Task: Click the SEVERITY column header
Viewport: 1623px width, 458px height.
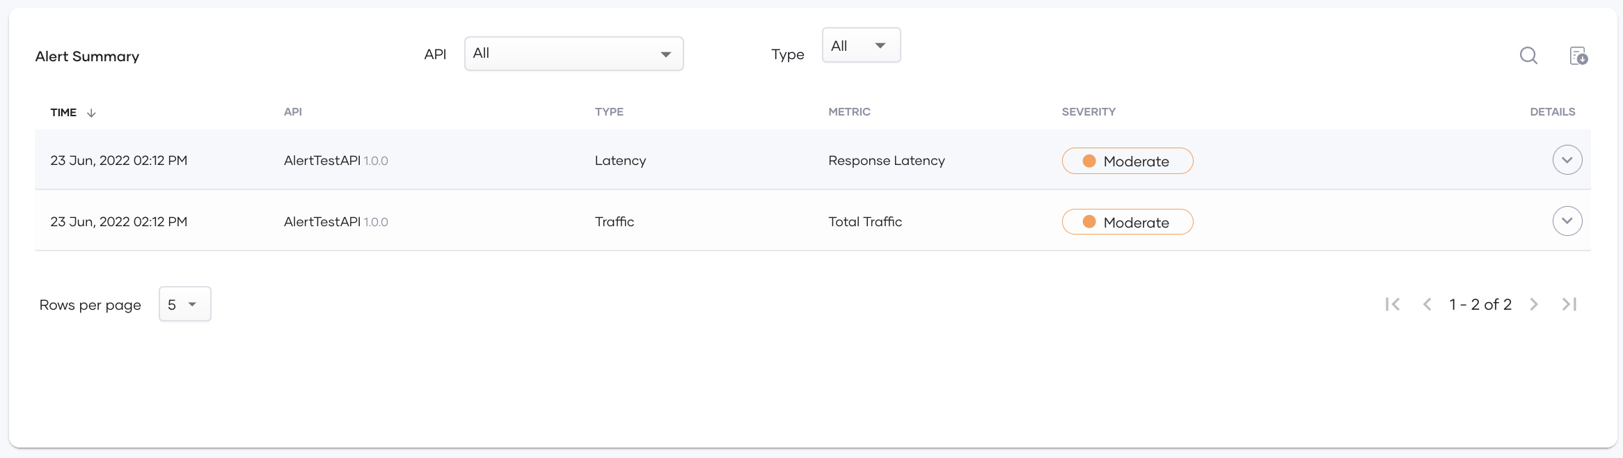Action: 1088,112
